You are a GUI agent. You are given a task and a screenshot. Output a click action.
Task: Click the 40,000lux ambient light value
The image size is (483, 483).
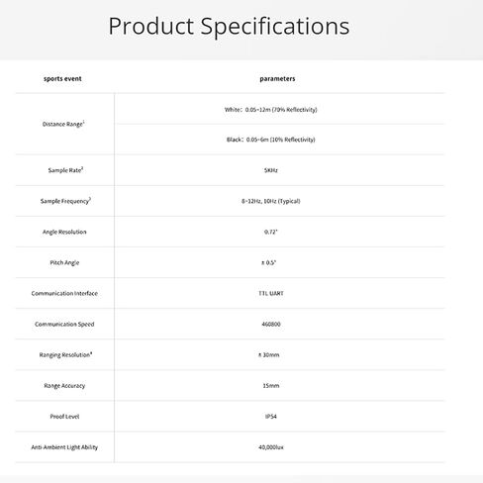(x=270, y=447)
